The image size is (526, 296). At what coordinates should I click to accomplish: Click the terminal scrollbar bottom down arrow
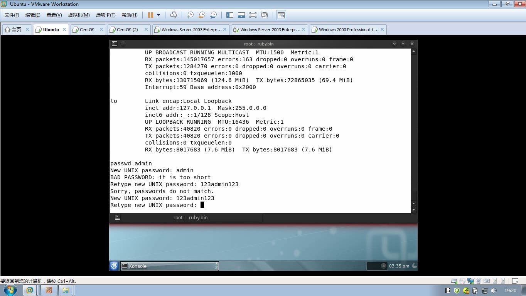[414, 210]
